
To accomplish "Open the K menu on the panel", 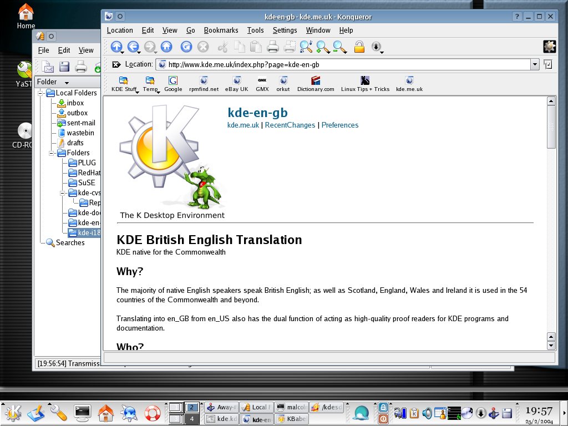I will pos(12,413).
